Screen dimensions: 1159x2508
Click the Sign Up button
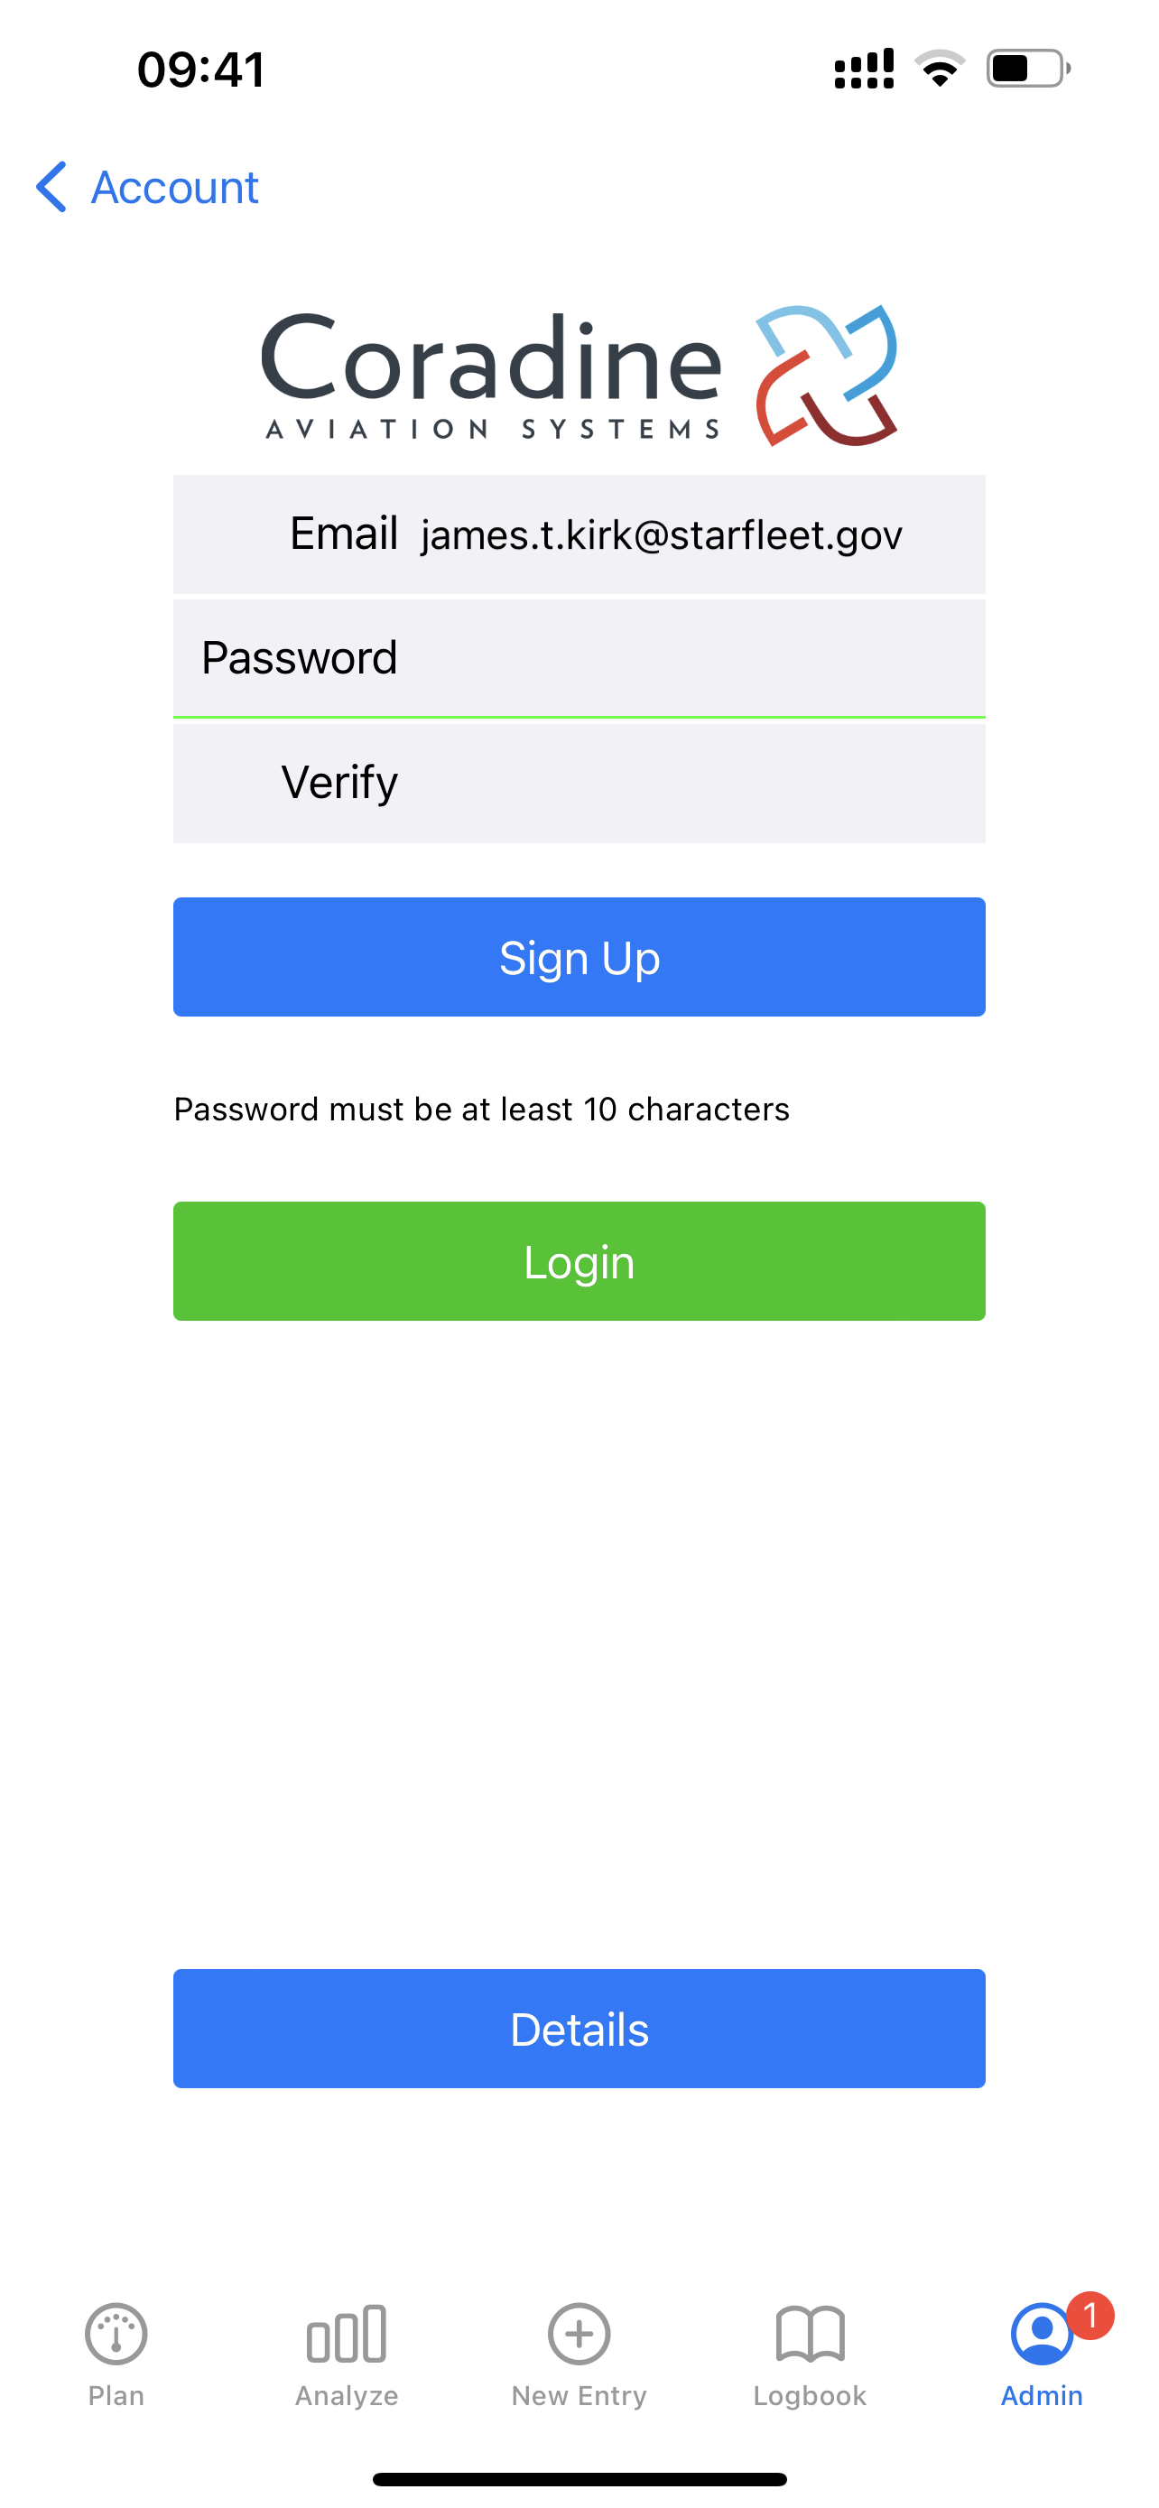pyautogui.click(x=579, y=957)
